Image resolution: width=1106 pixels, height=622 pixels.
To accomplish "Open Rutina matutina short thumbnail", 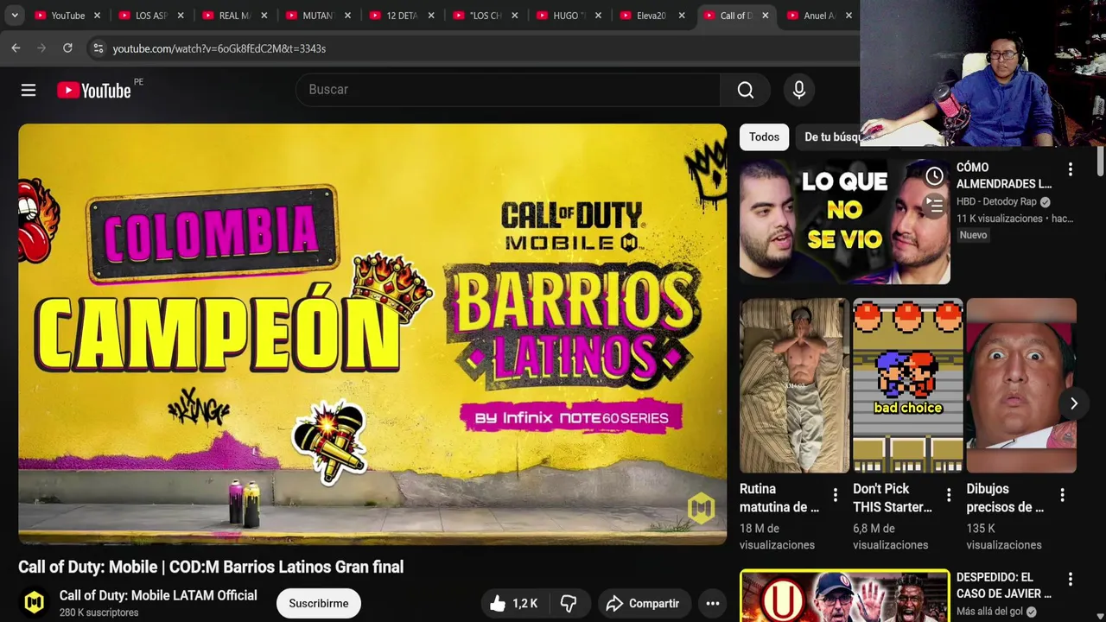I will pos(794,385).
